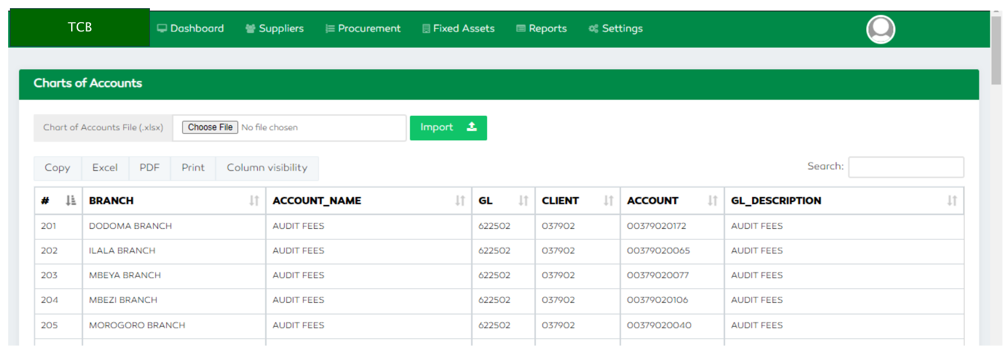Click GL value 622502 in row 202
This screenshot has height=351, width=1008.
click(x=494, y=251)
